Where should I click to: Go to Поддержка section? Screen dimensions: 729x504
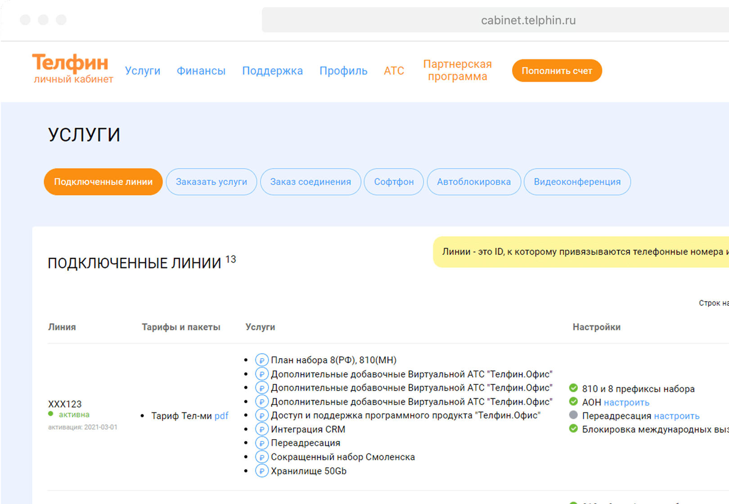(272, 71)
